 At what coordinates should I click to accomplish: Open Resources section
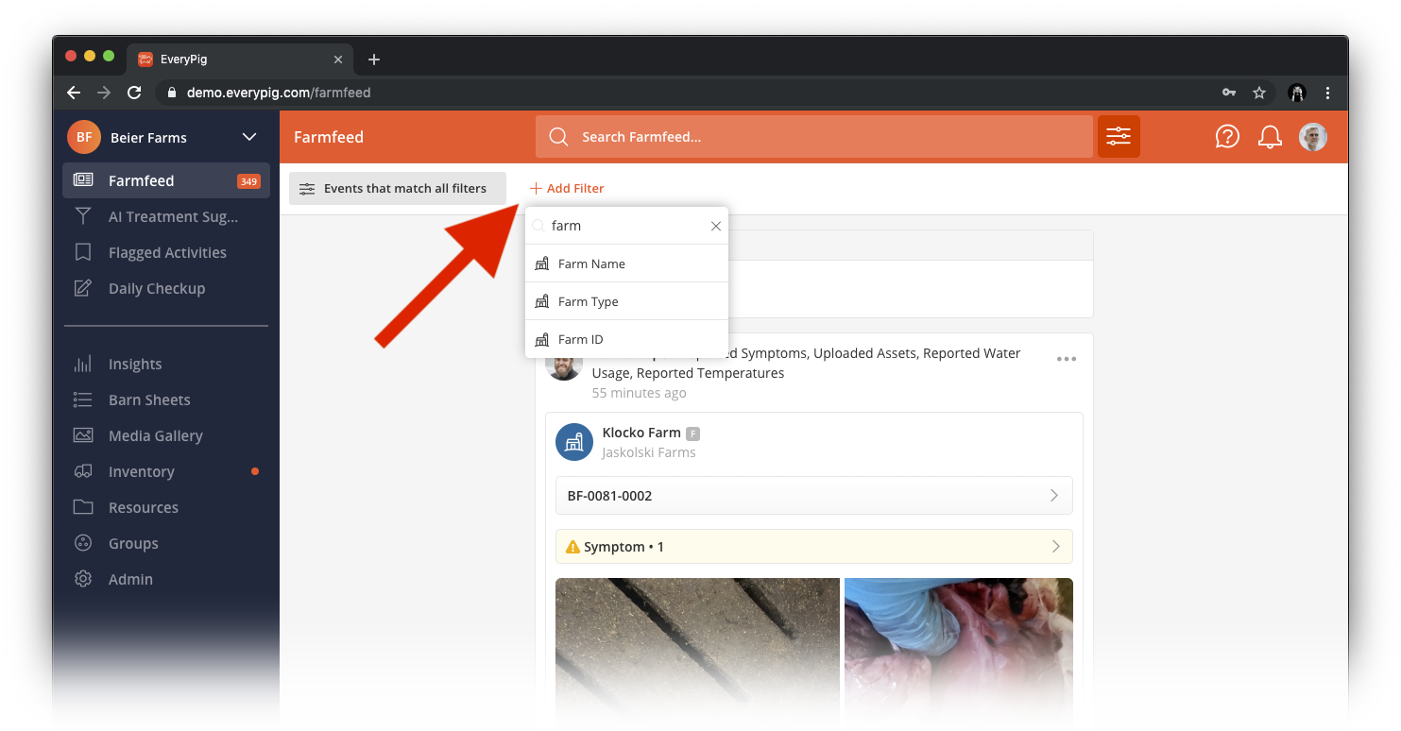(x=166, y=507)
